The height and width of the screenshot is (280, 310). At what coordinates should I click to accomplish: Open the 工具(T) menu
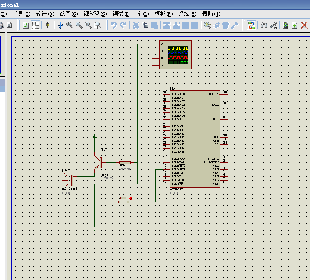(22, 14)
